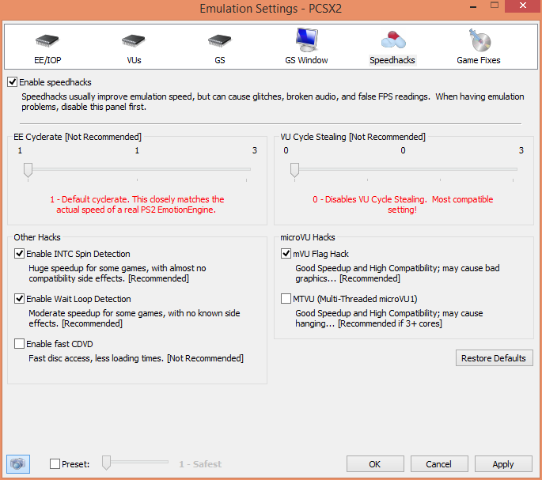This screenshot has height=480, width=542.
Task: Uncheck Enable speedhacks checkbox
Action: point(13,82)
